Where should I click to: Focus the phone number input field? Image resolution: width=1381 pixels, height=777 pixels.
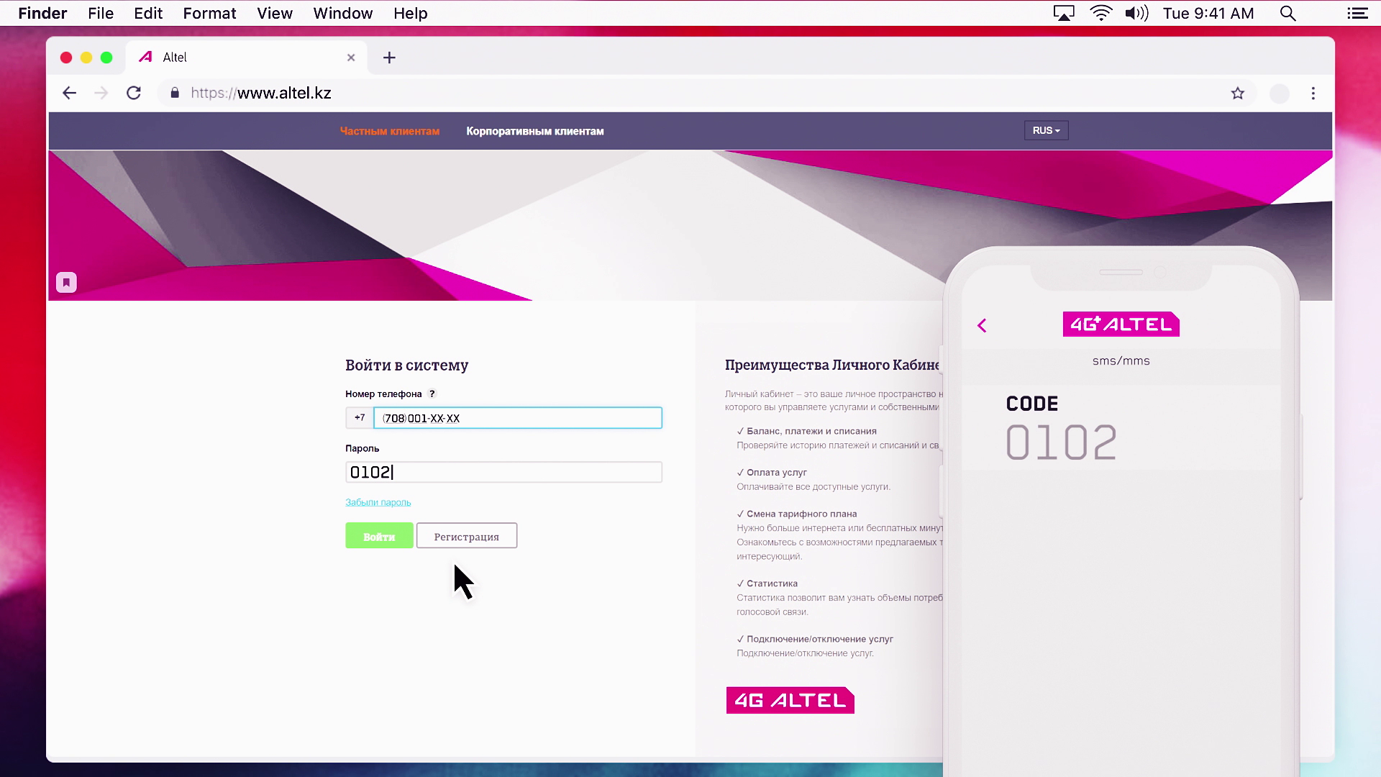coord(518,418)
